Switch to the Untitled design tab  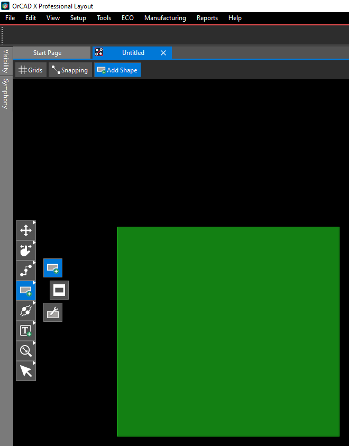click(133, 53)
